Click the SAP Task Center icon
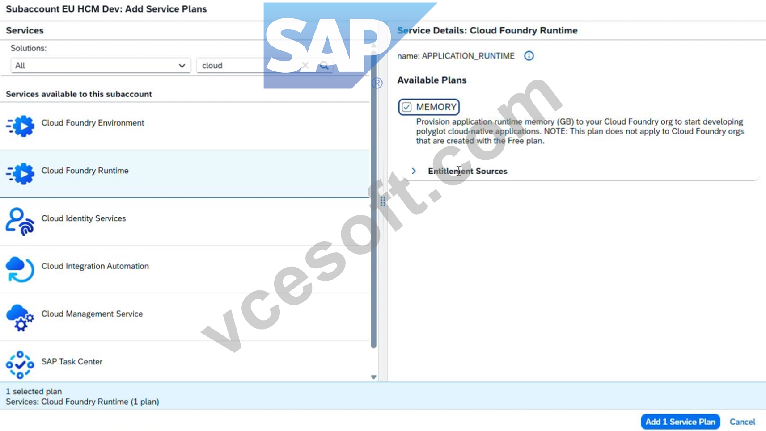Viewport: 766px width, 431px height. click(x=20, y=365)
